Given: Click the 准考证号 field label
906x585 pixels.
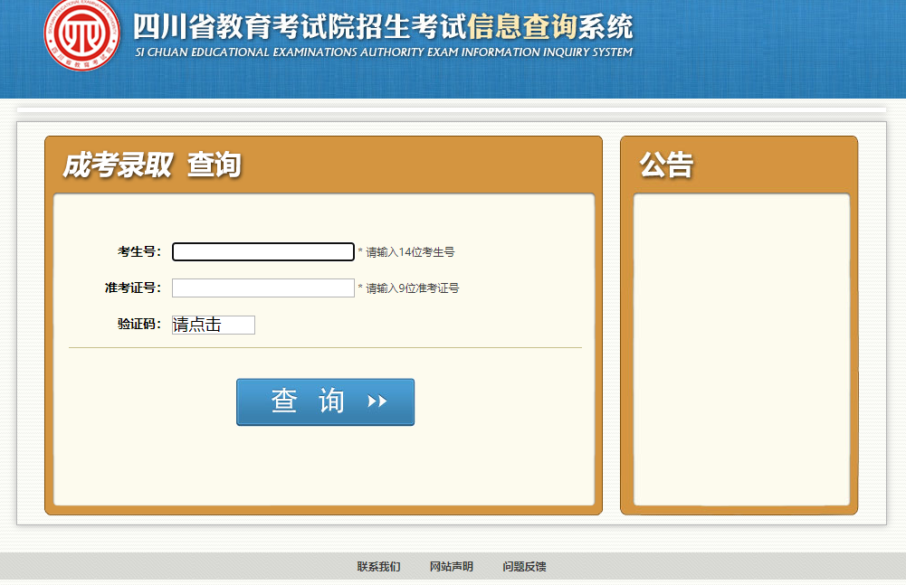Looking at the screenshot, I should [x=132, y=288].
